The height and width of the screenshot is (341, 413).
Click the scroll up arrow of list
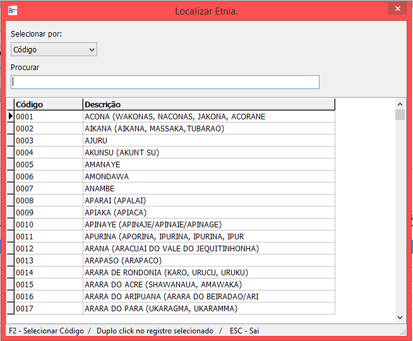[x=400, y=104]
